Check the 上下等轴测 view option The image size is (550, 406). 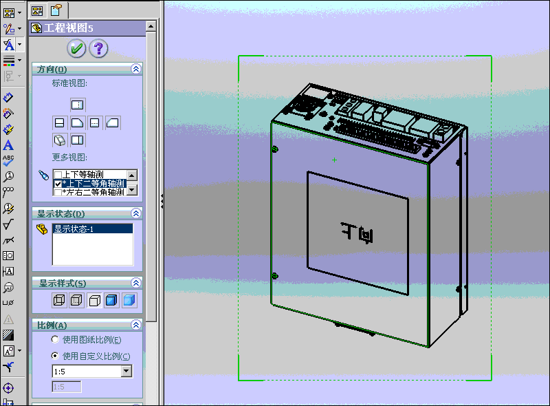pyautogui.click(x=59, y=173)
